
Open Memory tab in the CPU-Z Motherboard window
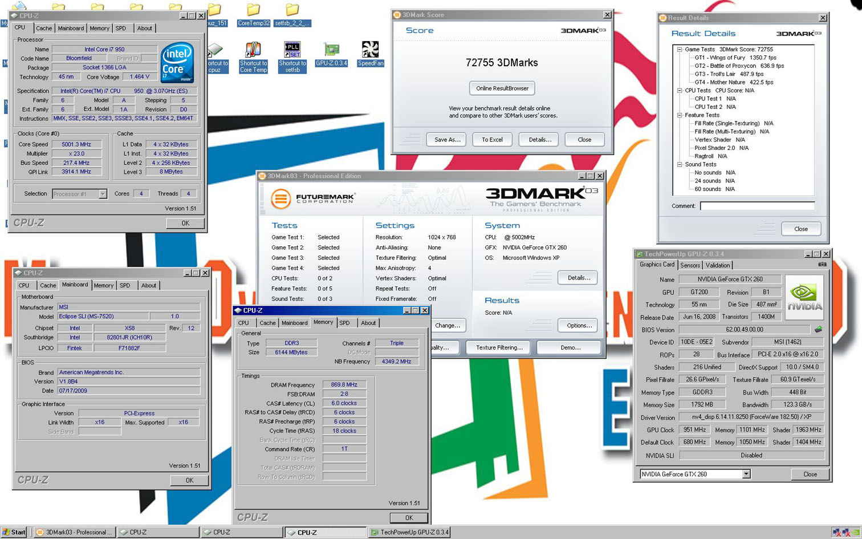click(x=103, y=285)
